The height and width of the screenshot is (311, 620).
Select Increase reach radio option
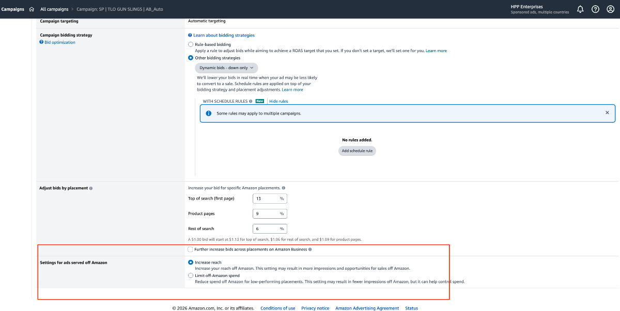tap(191, 263)
